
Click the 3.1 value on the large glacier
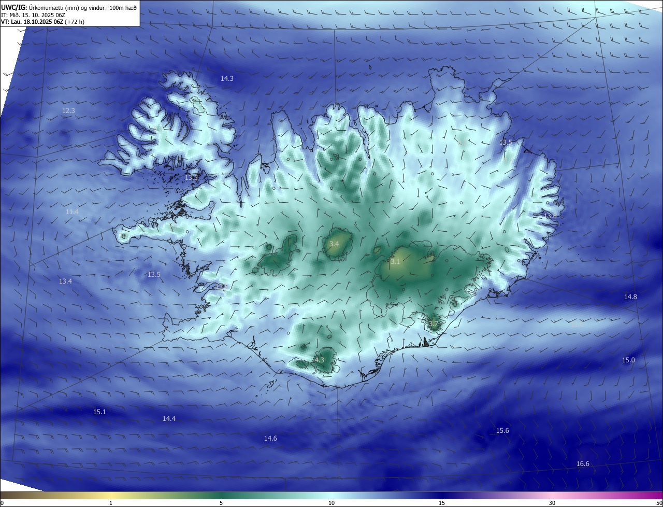coord(395,262)
